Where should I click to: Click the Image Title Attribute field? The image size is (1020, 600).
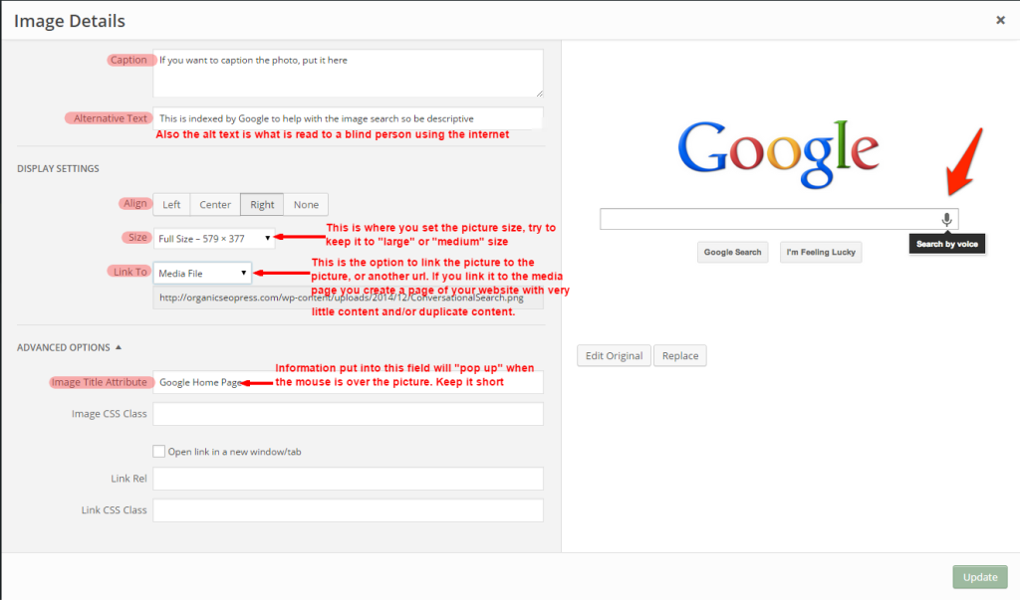point(398,382)
